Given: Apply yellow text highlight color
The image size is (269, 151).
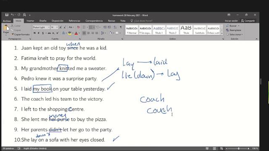Looking at the screenshot, I should pyautogui.click(x=70, y=33).
